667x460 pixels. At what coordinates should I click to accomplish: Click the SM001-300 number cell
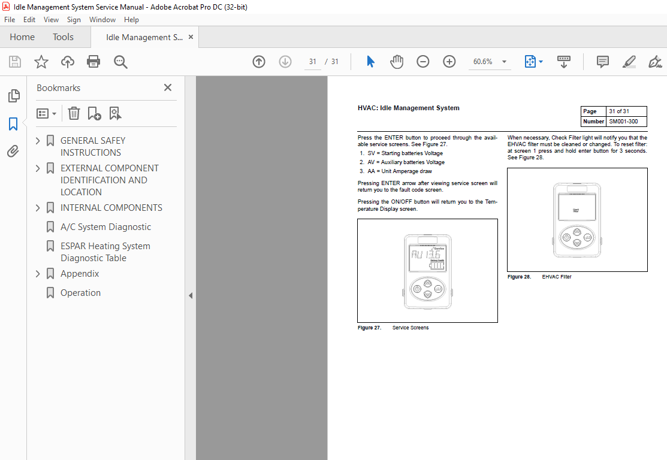pos(626,122)
